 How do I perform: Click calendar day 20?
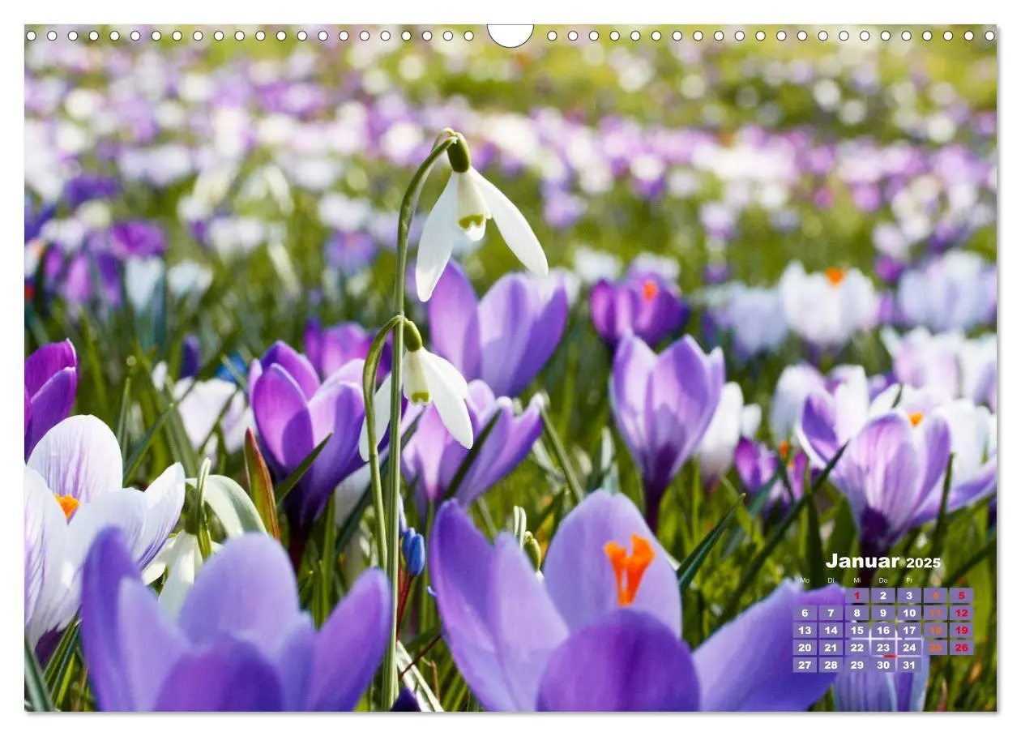pyautogui.click(x=805, y=647)
